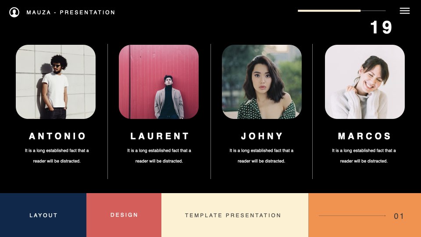Click the description text under Johny
This screenshot has width=421, height=237.
click(261, 155)
